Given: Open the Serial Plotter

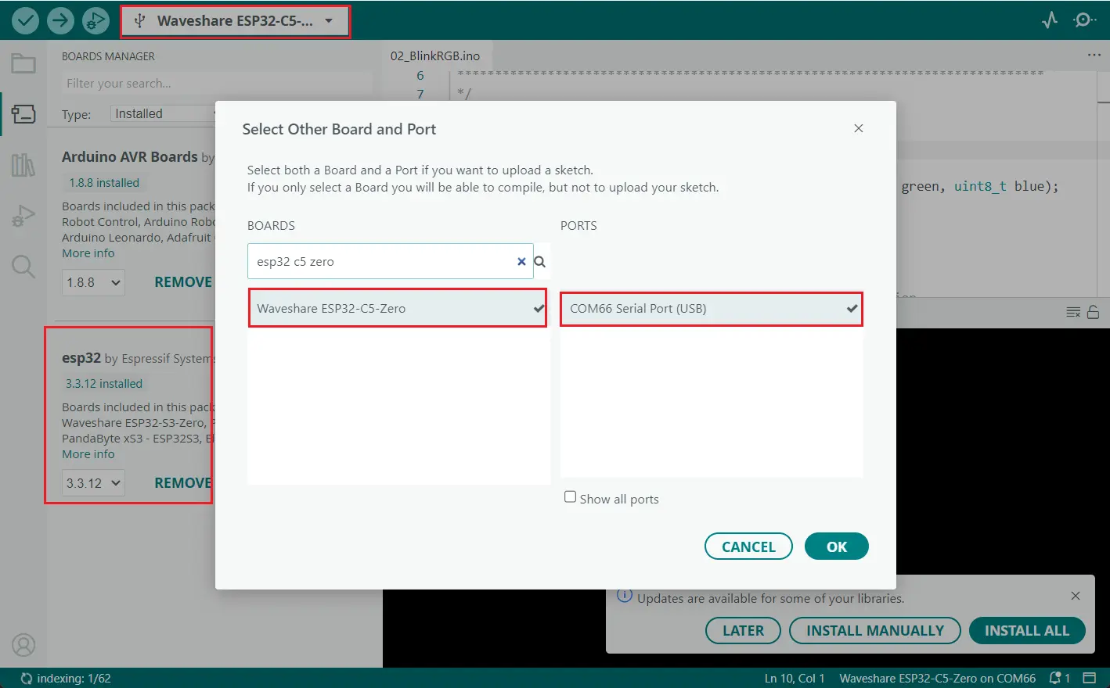Looking at the screenshot, I should (1050, 20).
